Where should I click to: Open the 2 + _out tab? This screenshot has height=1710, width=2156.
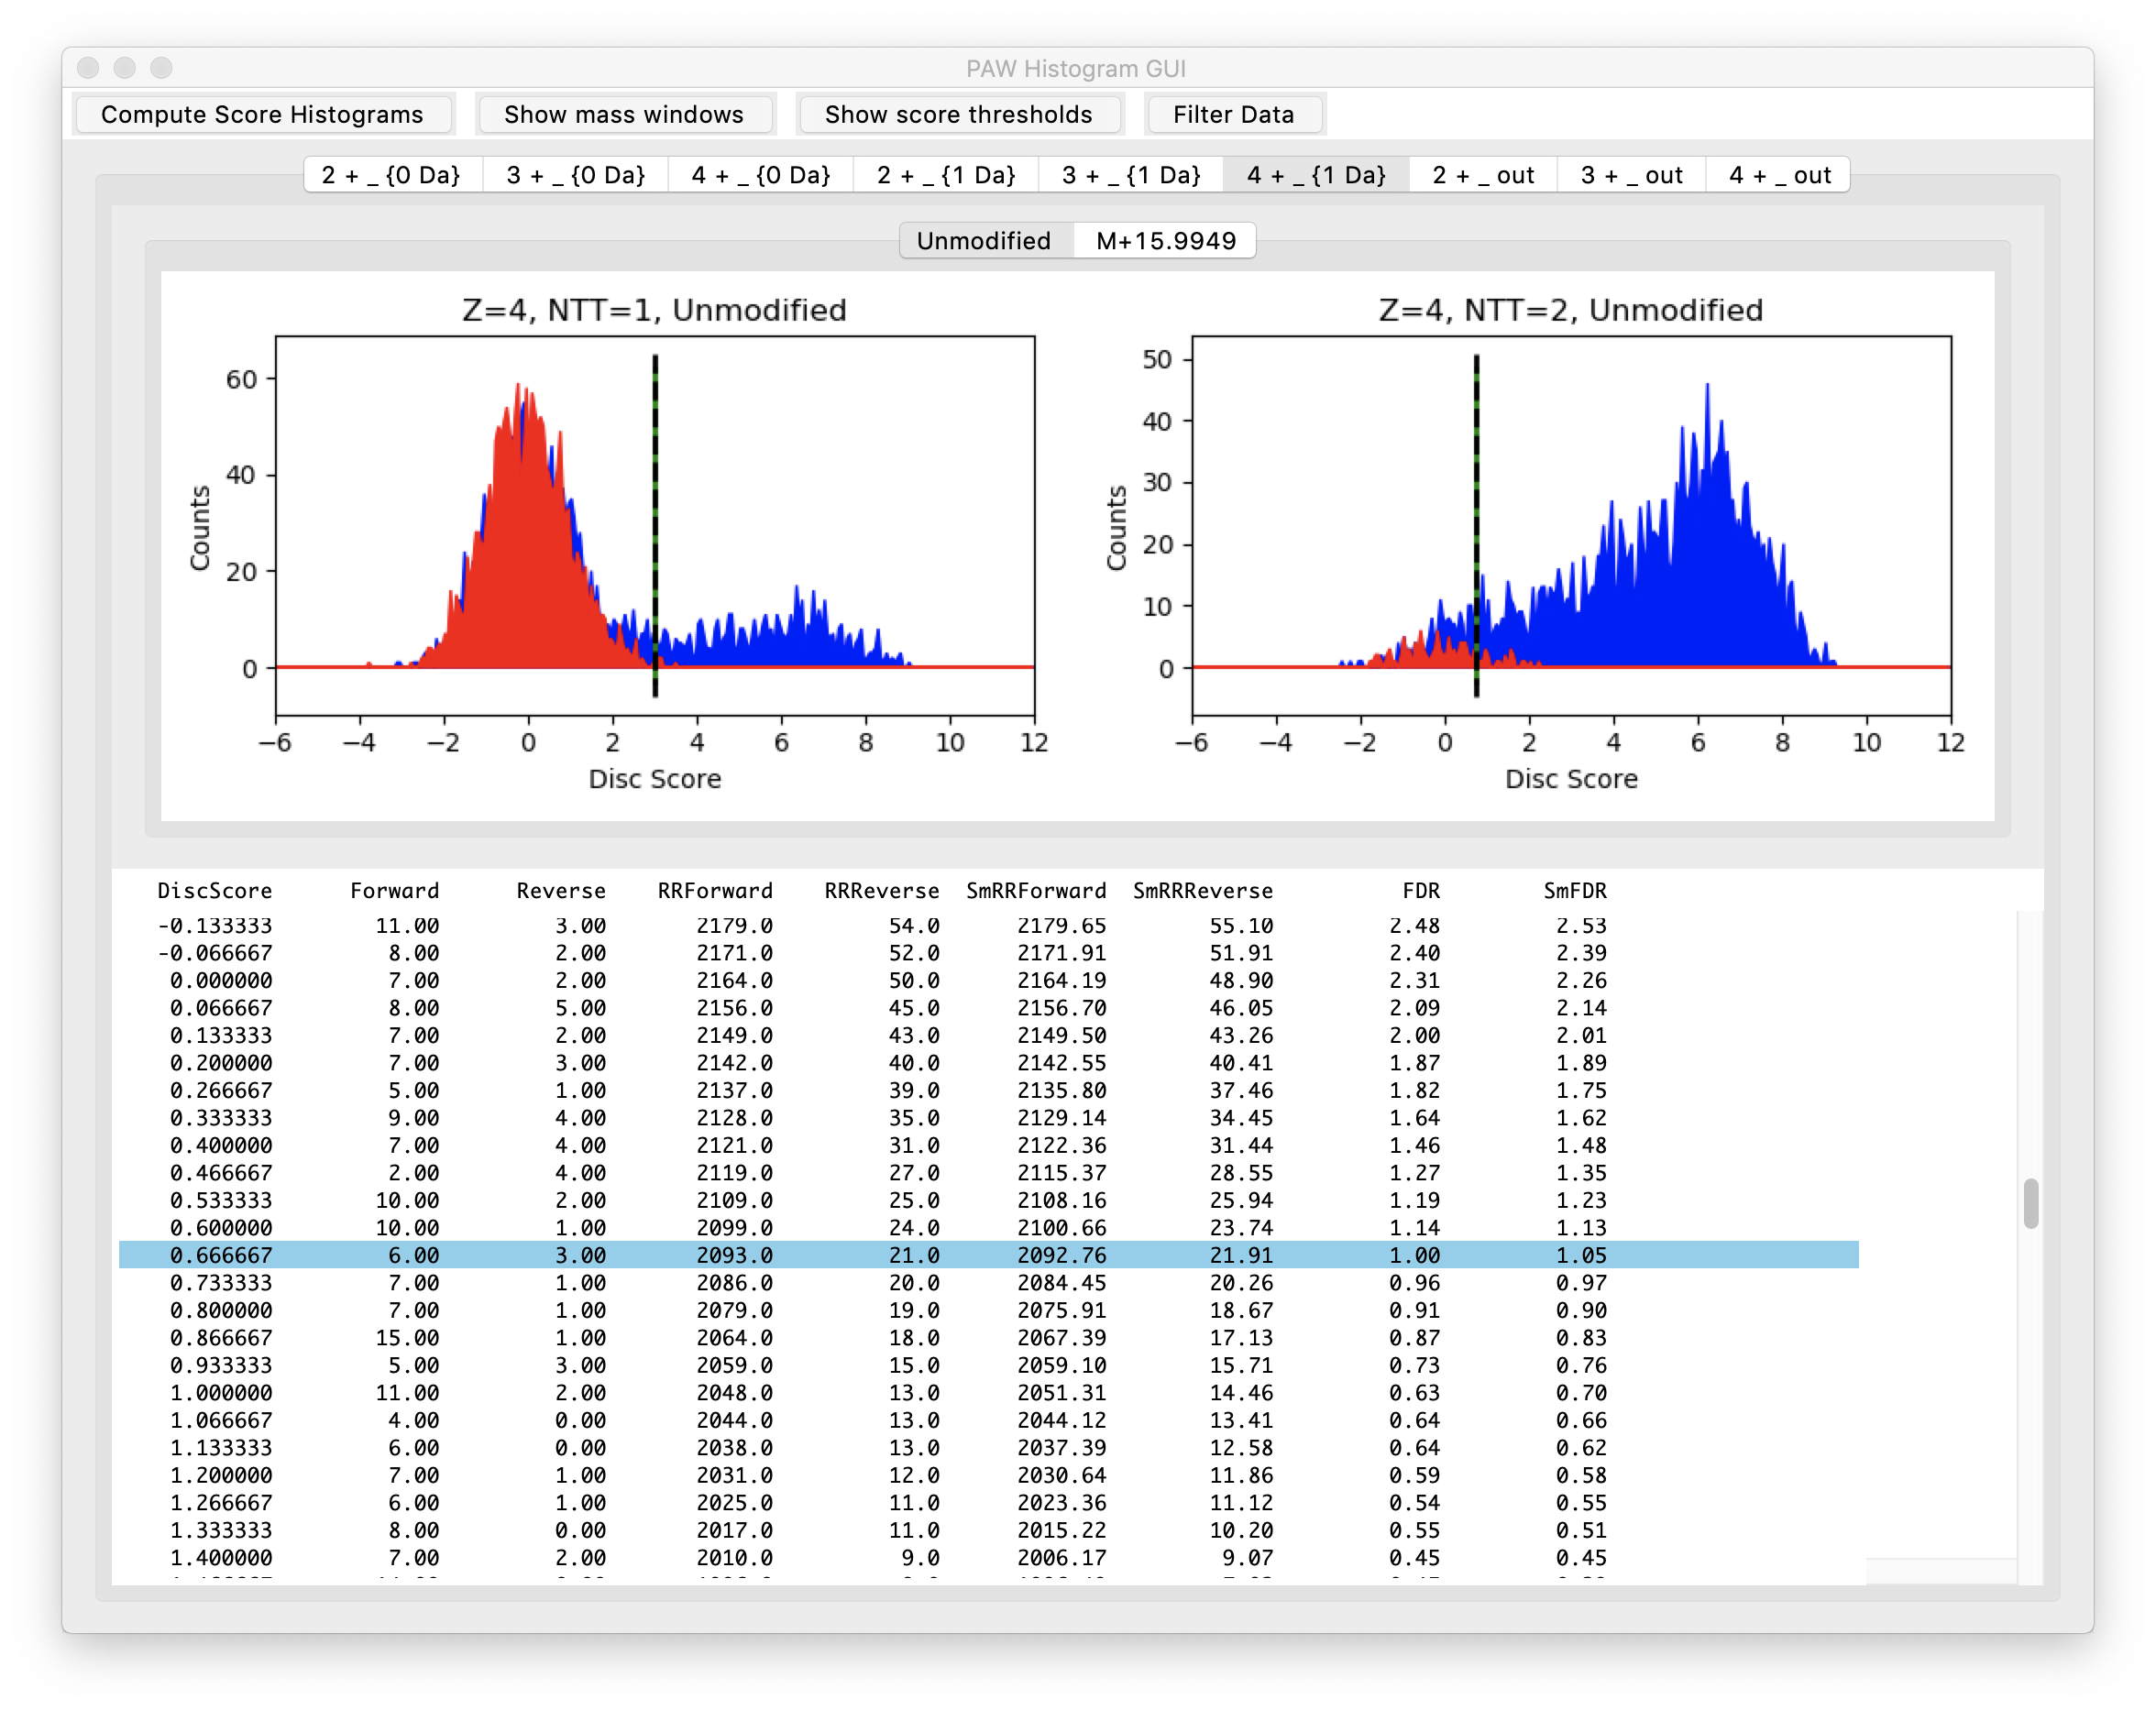(1483, 175)
